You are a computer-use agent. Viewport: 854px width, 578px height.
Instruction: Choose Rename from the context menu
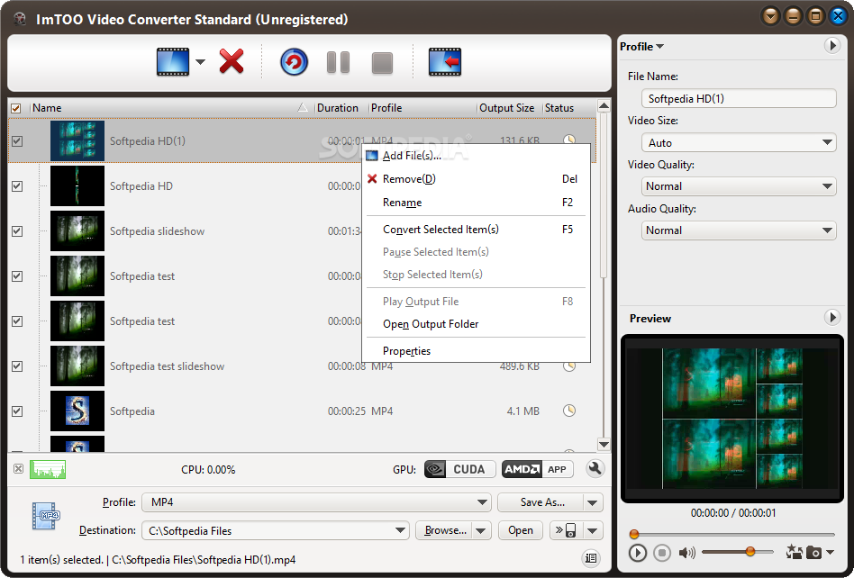click(476, 203)
